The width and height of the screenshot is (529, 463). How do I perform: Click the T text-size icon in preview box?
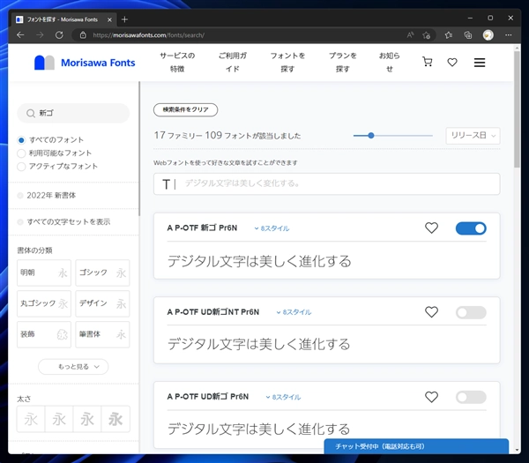[x=166, y=184]
